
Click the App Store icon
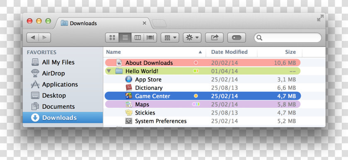(129, 79)
